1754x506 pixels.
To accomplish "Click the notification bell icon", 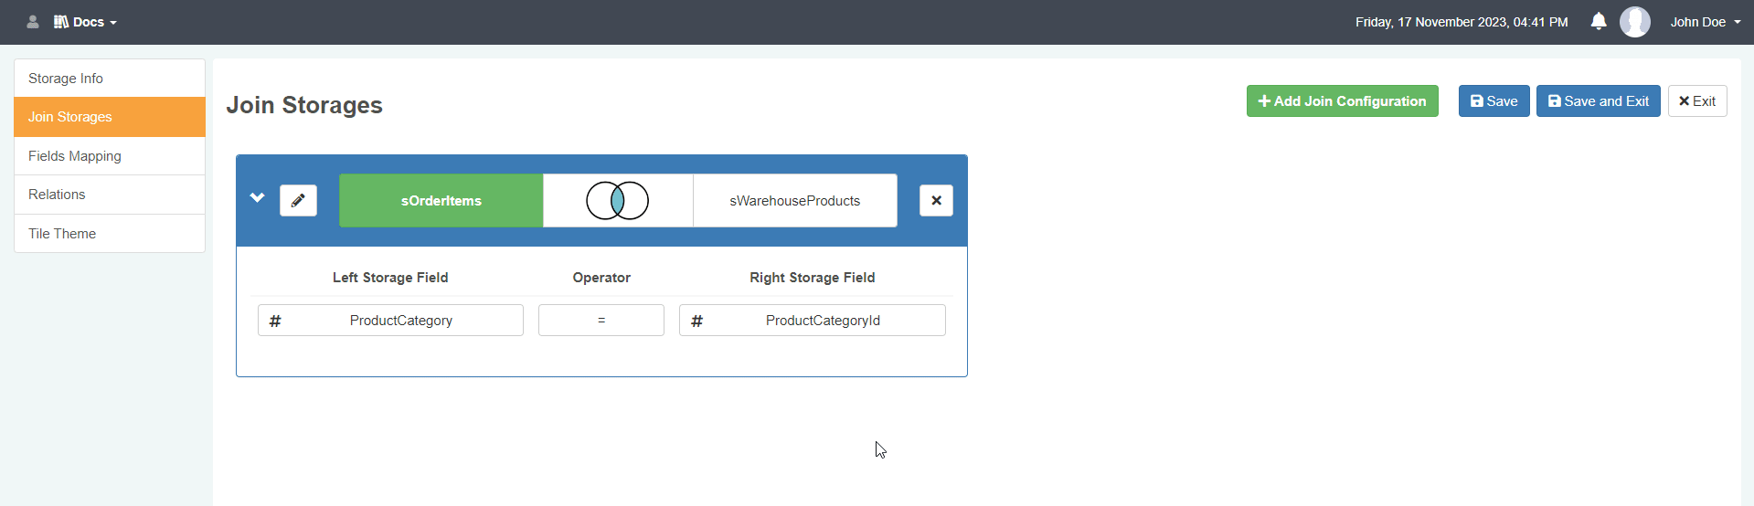I will click(1598, 22).
